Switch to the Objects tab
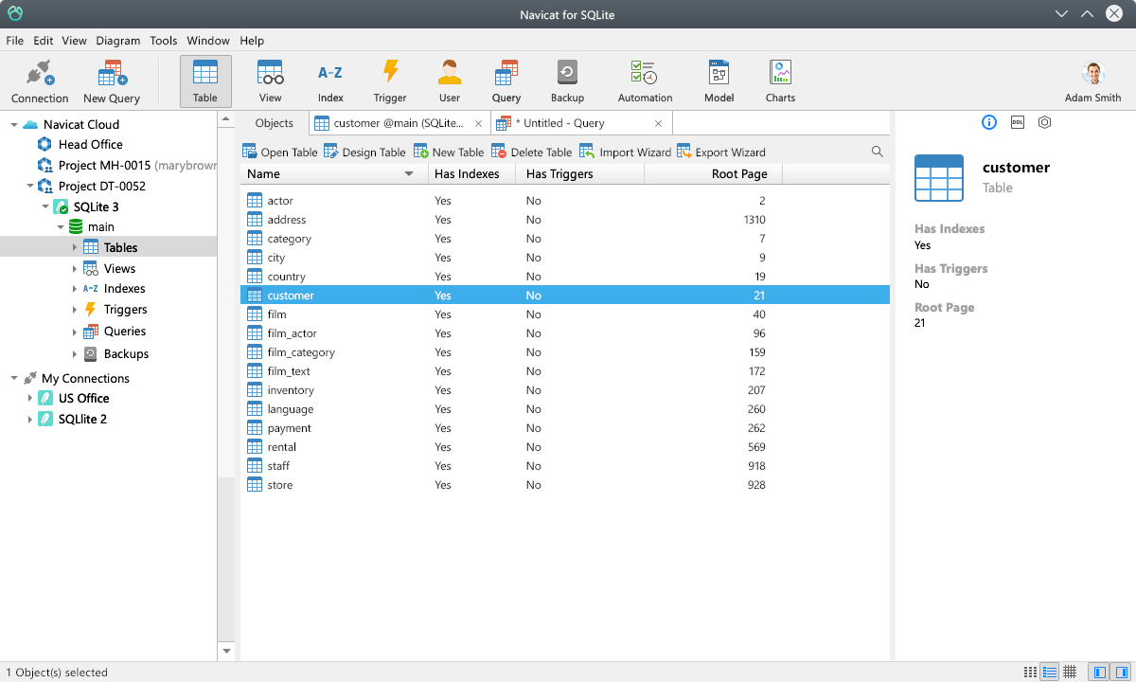1136x682 pixels. pos(275,123)
